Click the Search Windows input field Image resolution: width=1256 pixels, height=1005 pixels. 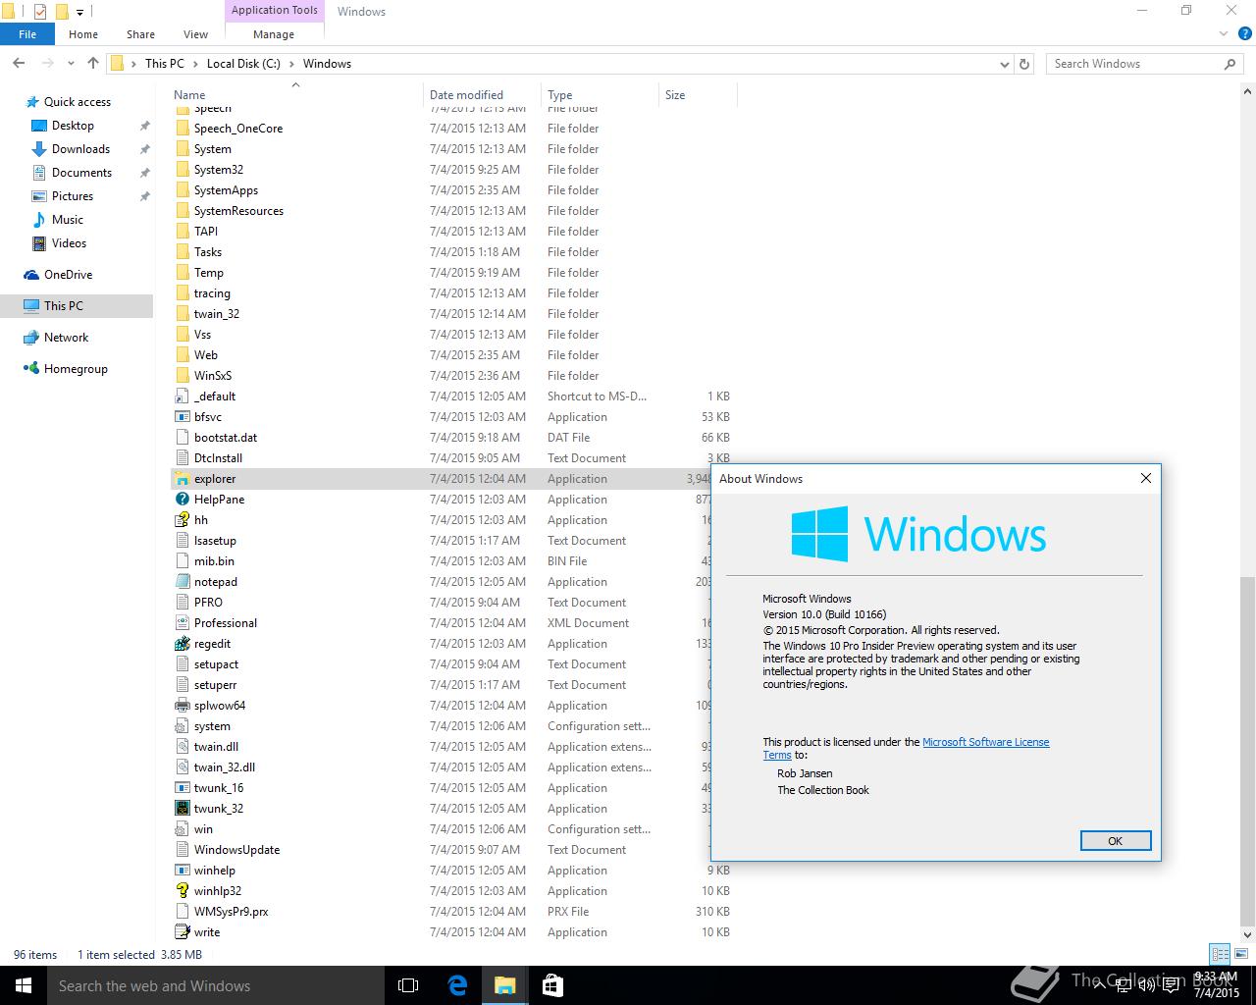[x=1135, y=64]
